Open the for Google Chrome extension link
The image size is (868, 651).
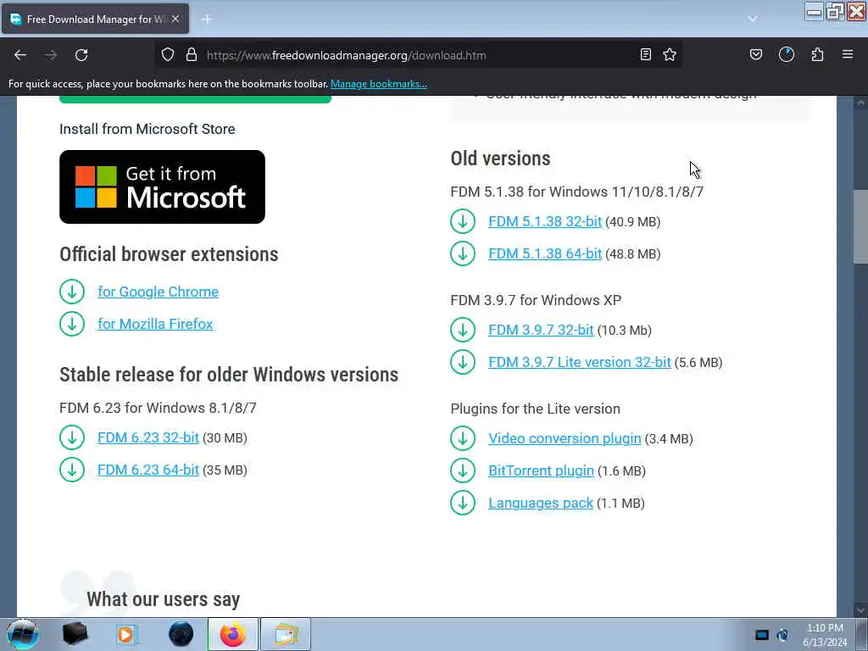[x=158, y=292]
